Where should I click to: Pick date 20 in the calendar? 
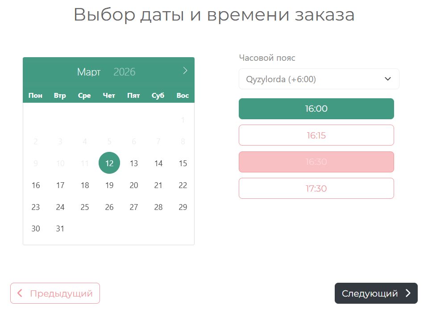coord(134,185)
